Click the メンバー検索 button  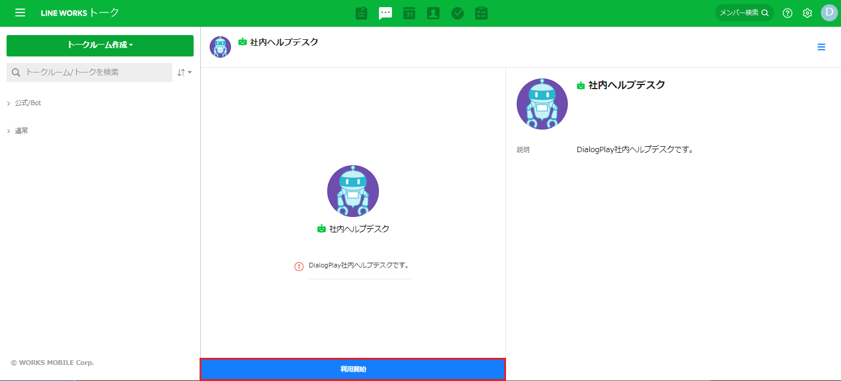pyautogui.click(x=744, y=12)
